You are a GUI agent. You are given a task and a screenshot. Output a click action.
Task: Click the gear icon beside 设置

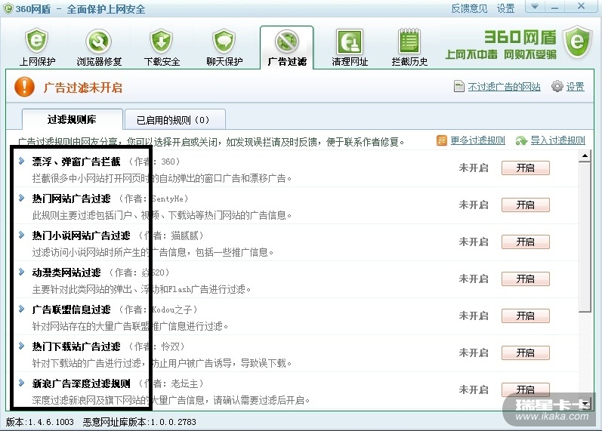[557, 86]
